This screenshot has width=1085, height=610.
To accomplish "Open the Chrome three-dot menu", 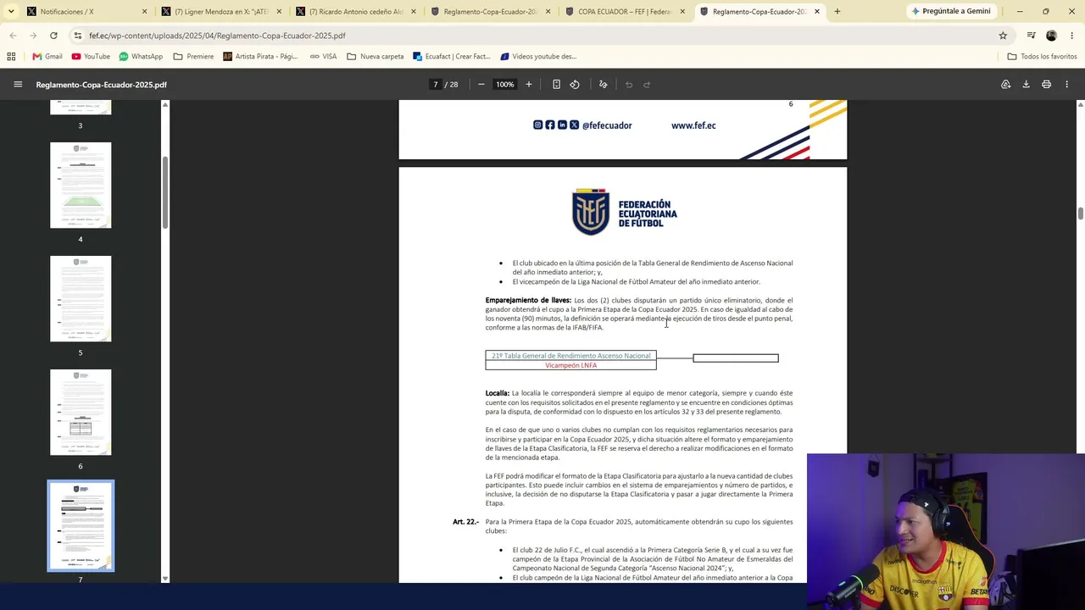I will click(x=1072, y=36).
